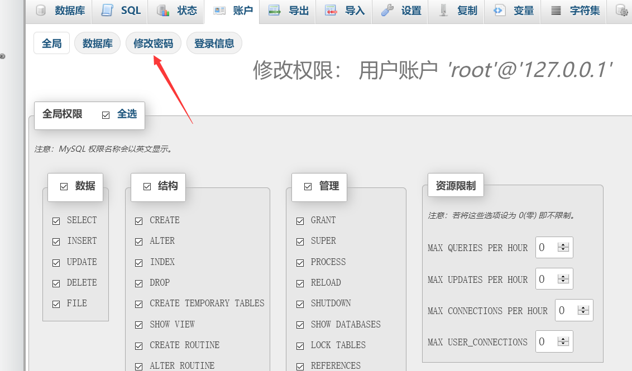Open the 数据库 top tab
Image resolution: width=632 pixels, height=371 pixels.
pos(59,11)
